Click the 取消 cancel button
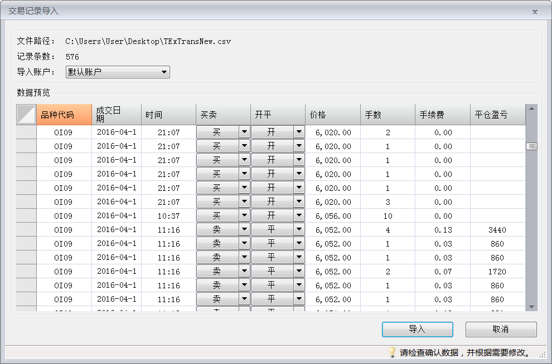This screenshot has height=364, width=552. pos(501,329)
